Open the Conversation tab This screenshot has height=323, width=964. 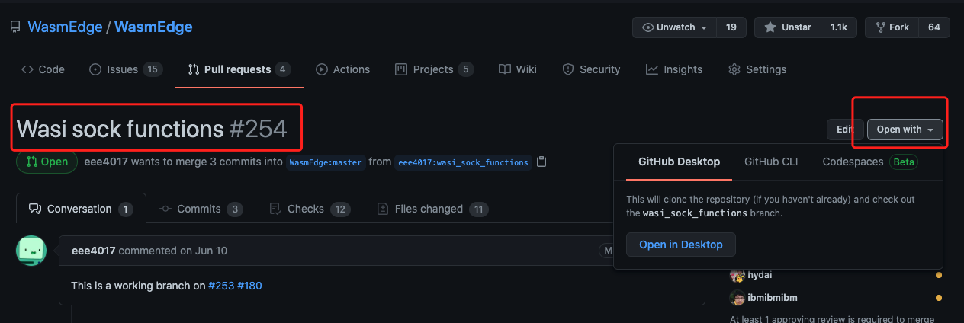[81, 209]
